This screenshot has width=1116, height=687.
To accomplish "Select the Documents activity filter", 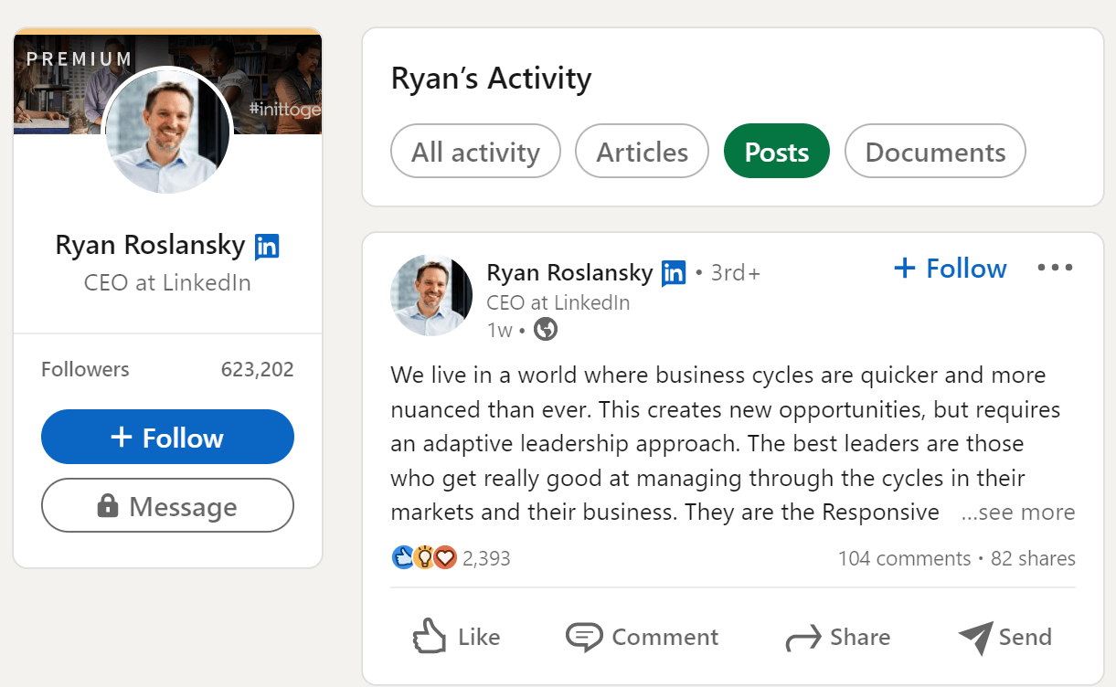I will (935, 151).
